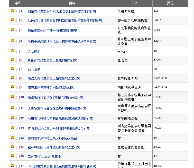
Task: Click the yellow icon for article 9
Action: point(12,87)
